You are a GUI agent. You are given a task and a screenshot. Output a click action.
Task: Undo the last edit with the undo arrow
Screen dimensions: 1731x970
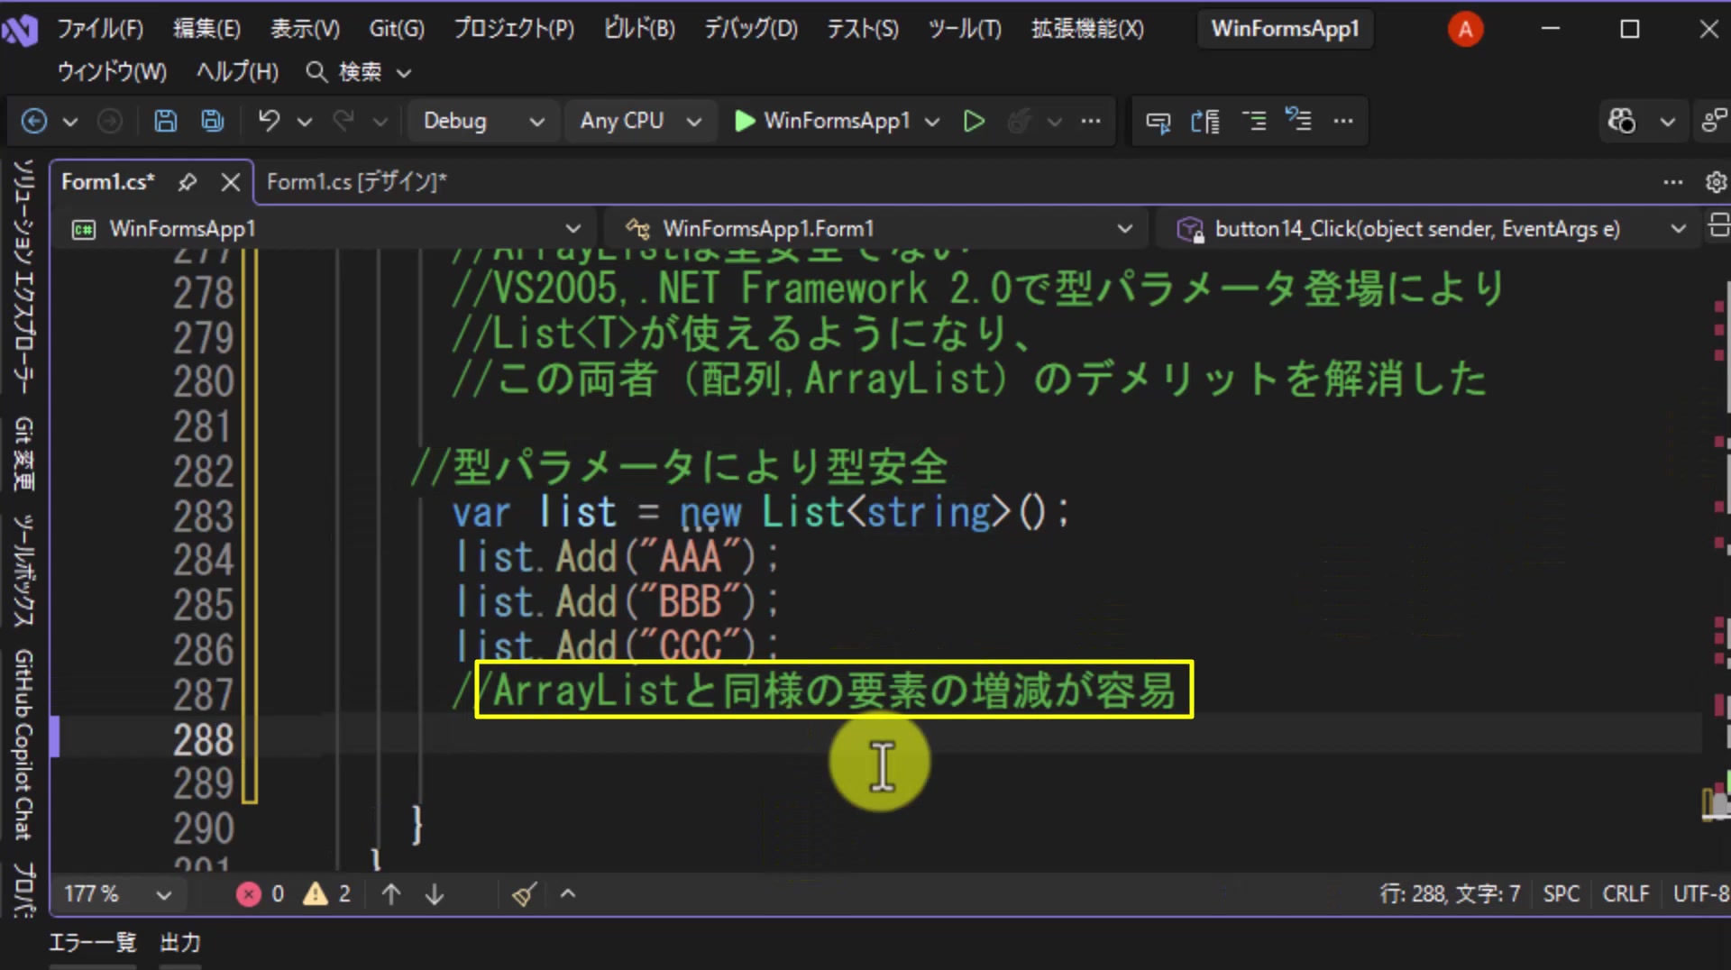point(269,121)
